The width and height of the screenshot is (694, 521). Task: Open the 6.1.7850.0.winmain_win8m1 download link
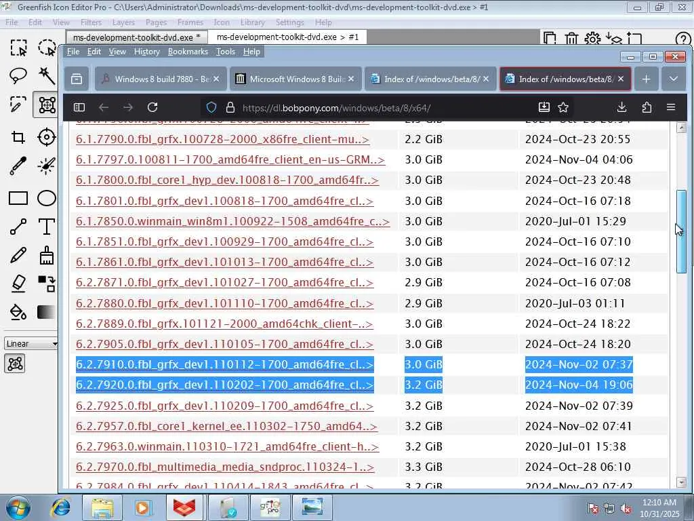coord(233,221)
